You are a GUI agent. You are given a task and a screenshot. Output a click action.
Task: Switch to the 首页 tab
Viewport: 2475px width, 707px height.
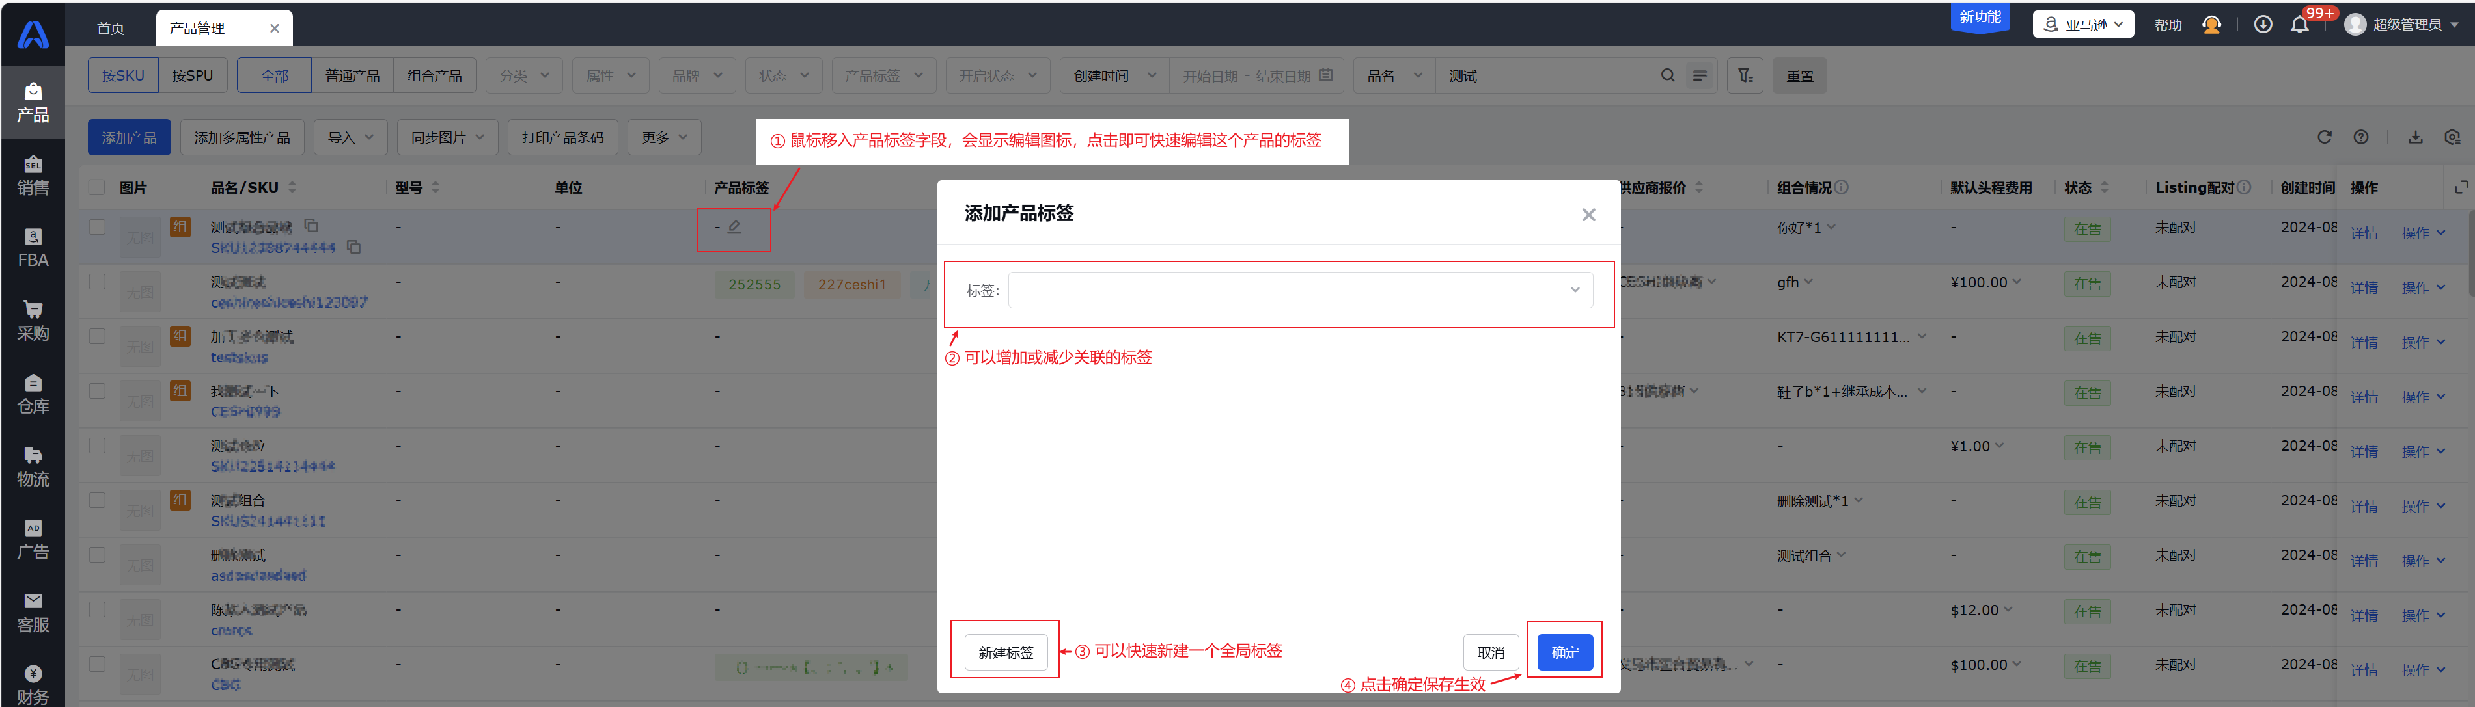111,28
